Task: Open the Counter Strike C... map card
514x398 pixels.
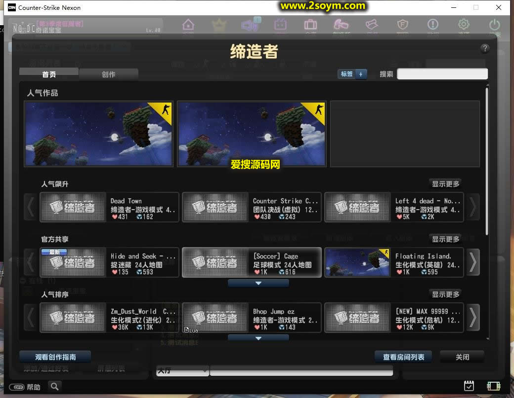Action: tap(252, 207)
